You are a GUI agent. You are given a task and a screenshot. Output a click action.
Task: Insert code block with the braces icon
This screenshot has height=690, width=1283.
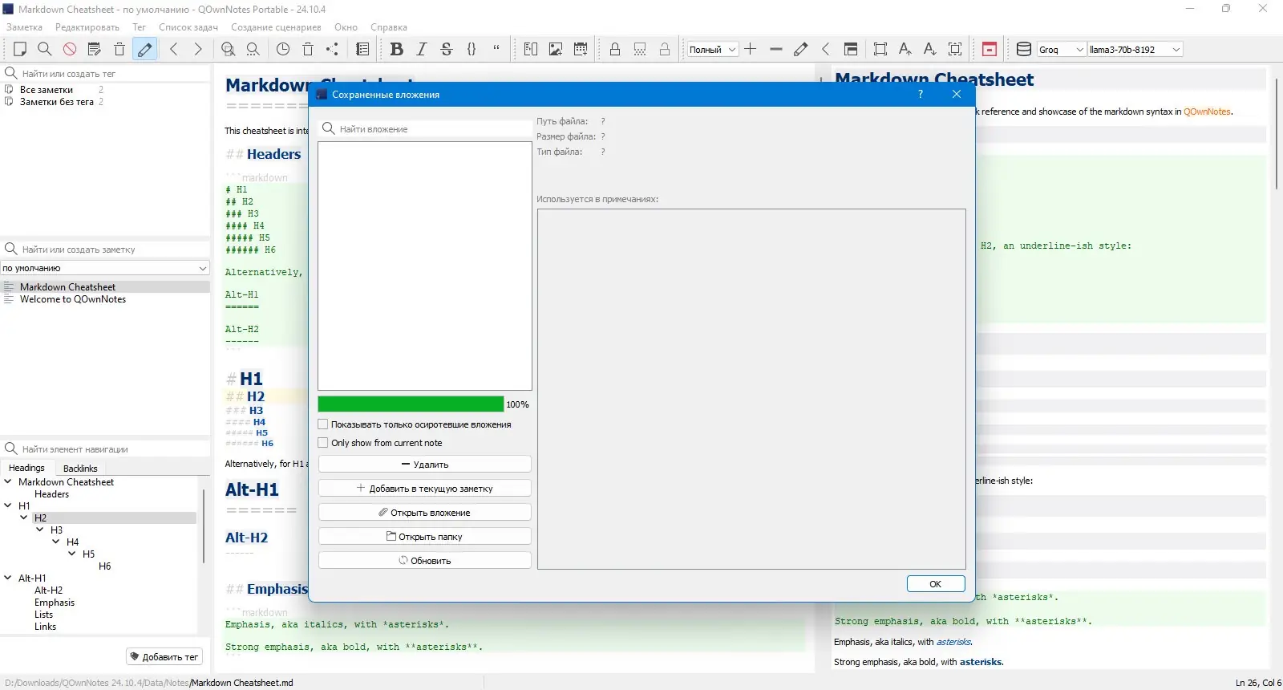(x=472, y=49)
